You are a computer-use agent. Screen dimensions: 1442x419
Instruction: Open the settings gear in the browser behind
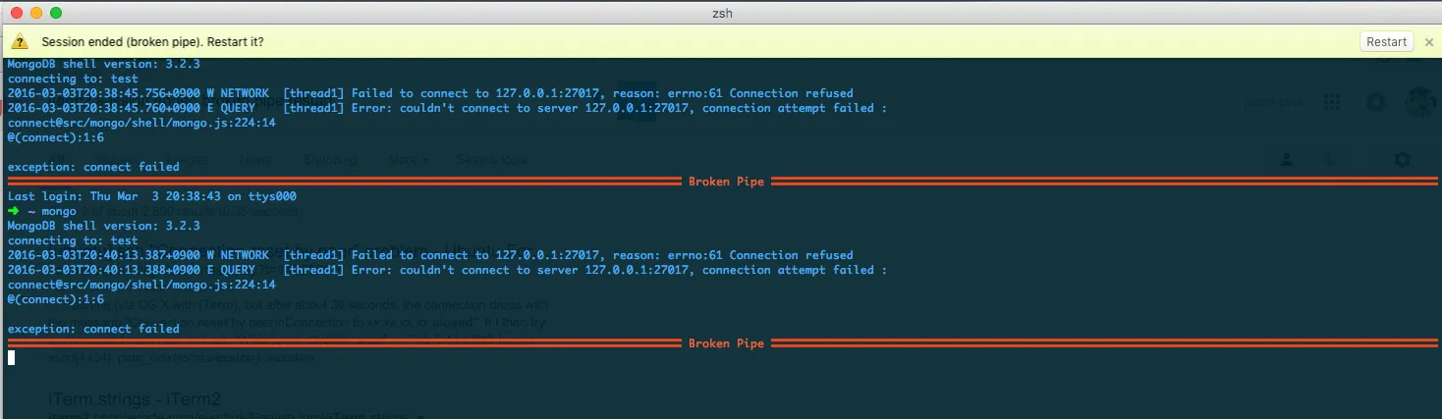click(x=1402, y=159)
